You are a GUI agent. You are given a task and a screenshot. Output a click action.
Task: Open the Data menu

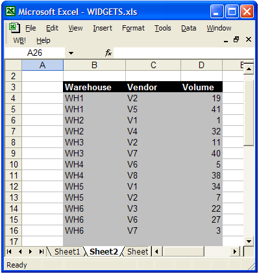click(x=189, y=28)
